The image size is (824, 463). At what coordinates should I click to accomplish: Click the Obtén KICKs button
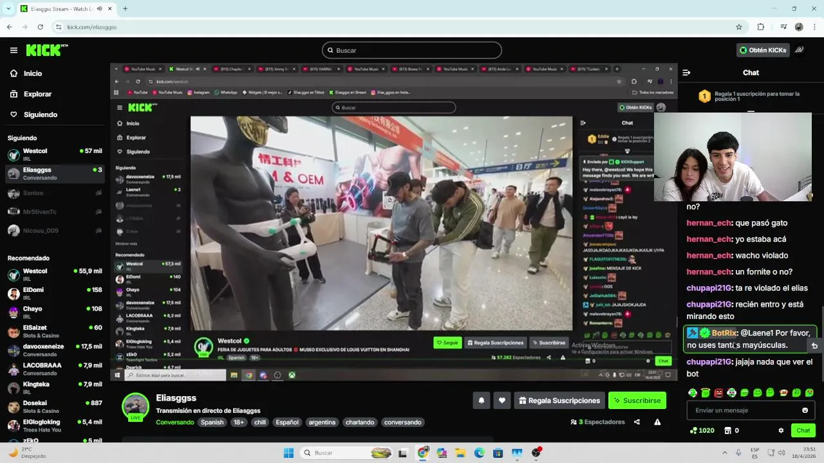763,50
